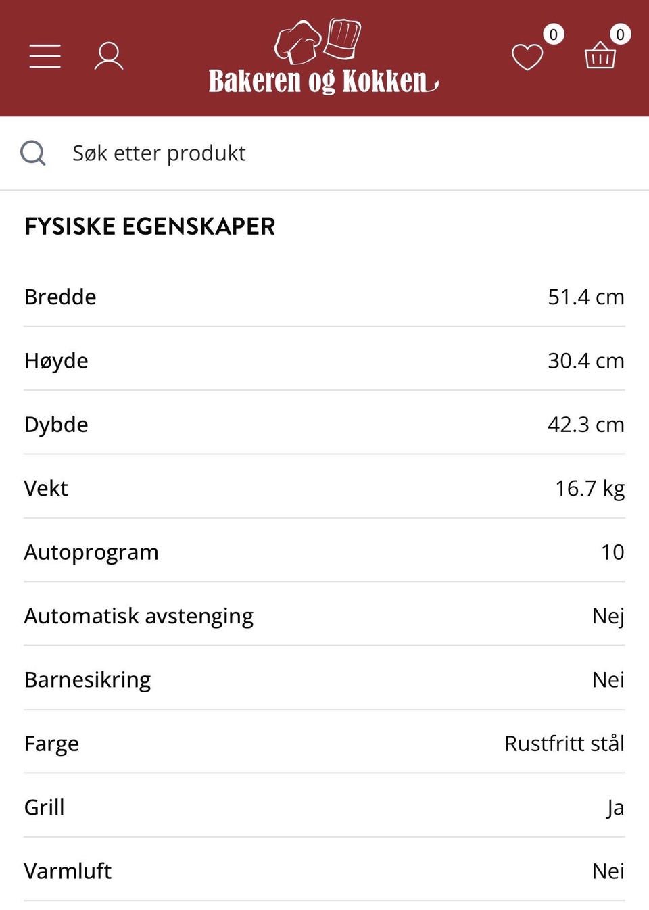The height and width of the screenshot is (910, 649).
Task: Click the search magnifier icon
Action: (33, 153)
